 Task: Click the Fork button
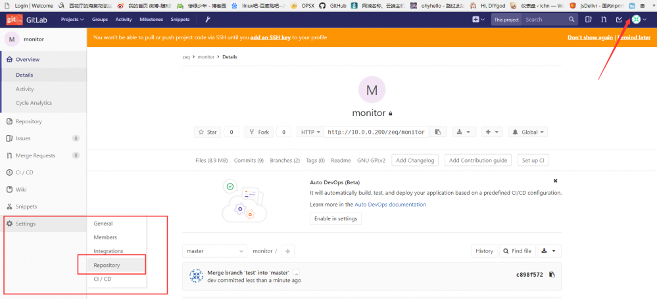(259, 132)
